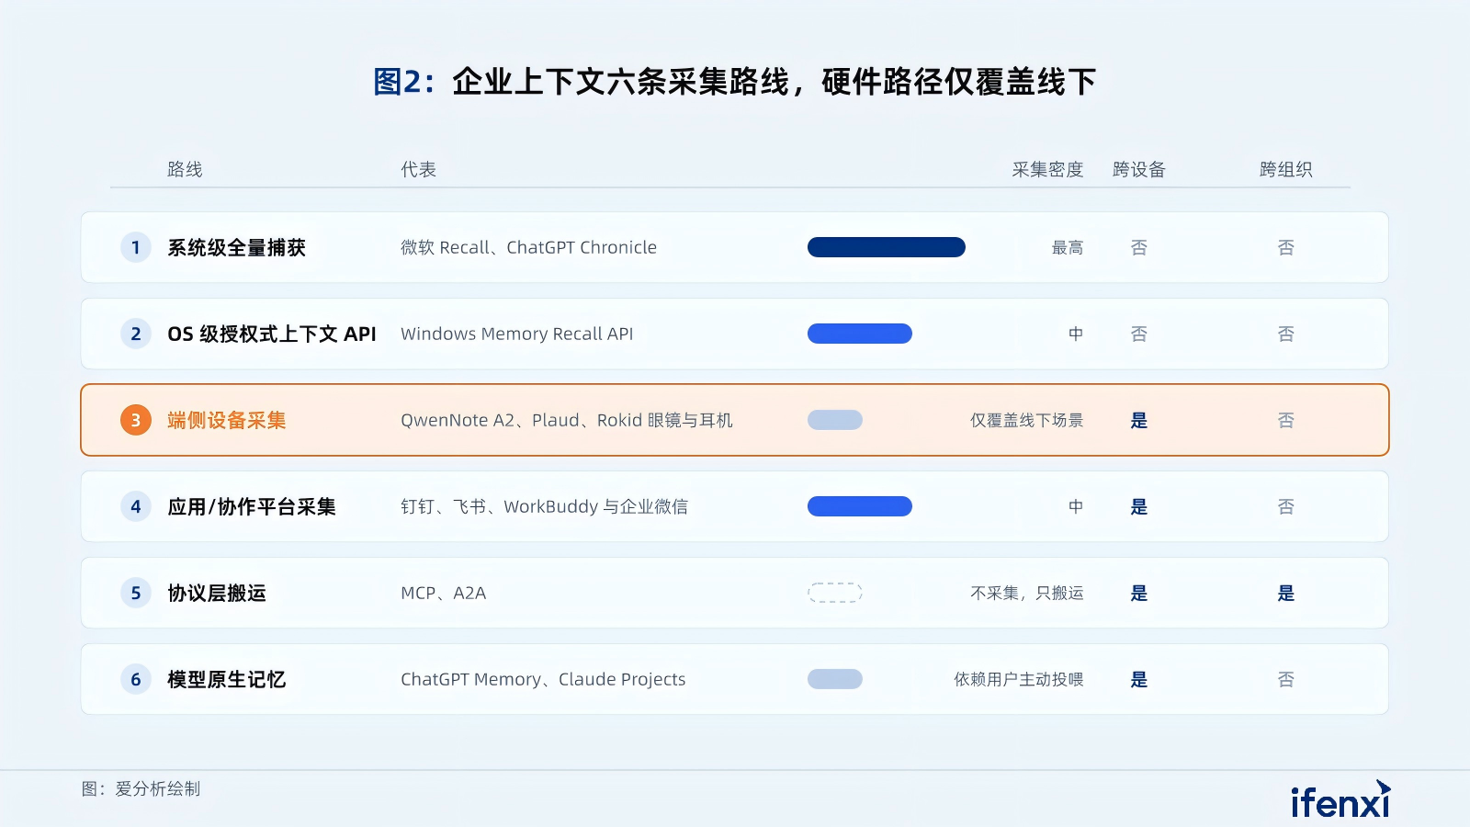Viewport: 1470px width, 827px height.
Task: Click the 跨设备 是 value in 端侧设备采集 row
Action: [x=1139, y=420]
